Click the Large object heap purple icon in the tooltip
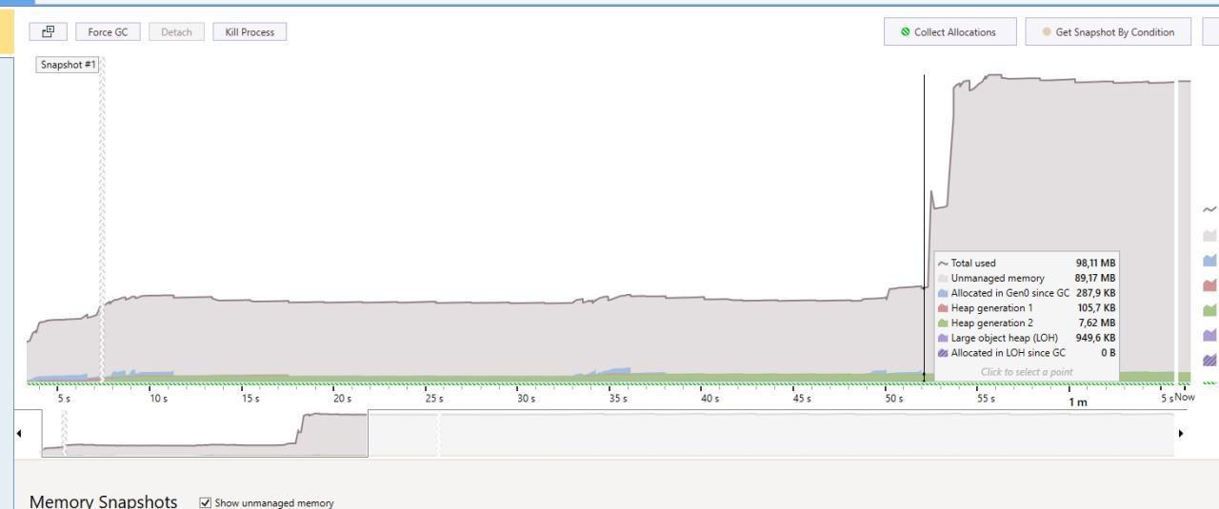The width and height of the screenshot is (1219, 509). 943,338
